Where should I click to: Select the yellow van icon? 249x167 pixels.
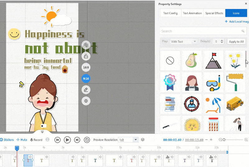pos(235,104)
